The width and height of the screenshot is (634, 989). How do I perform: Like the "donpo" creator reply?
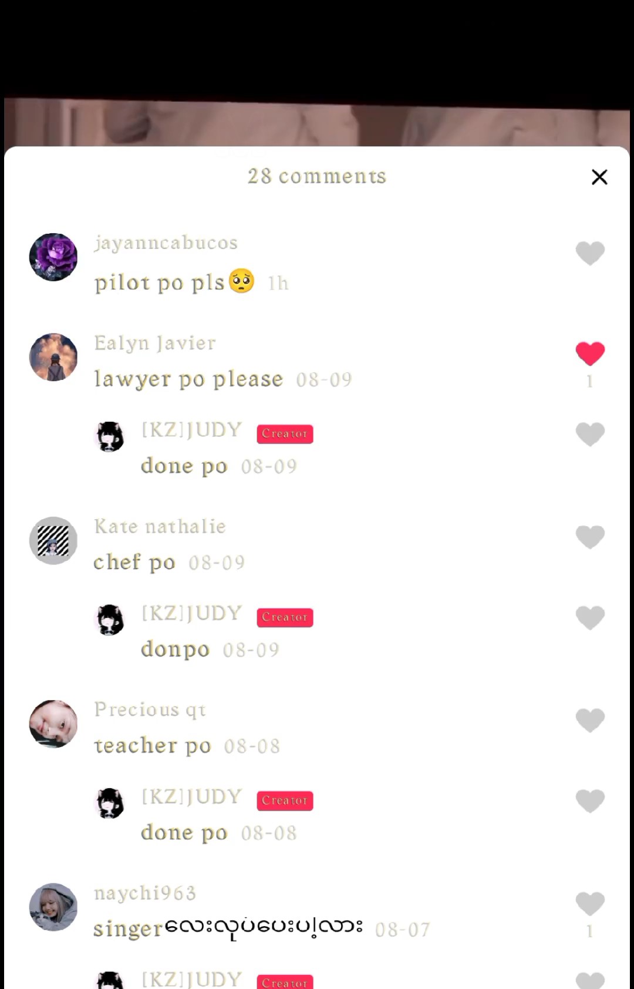[590, 617]
